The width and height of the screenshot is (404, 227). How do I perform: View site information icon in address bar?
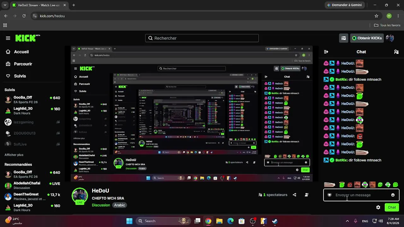click(x=35, y=16)
